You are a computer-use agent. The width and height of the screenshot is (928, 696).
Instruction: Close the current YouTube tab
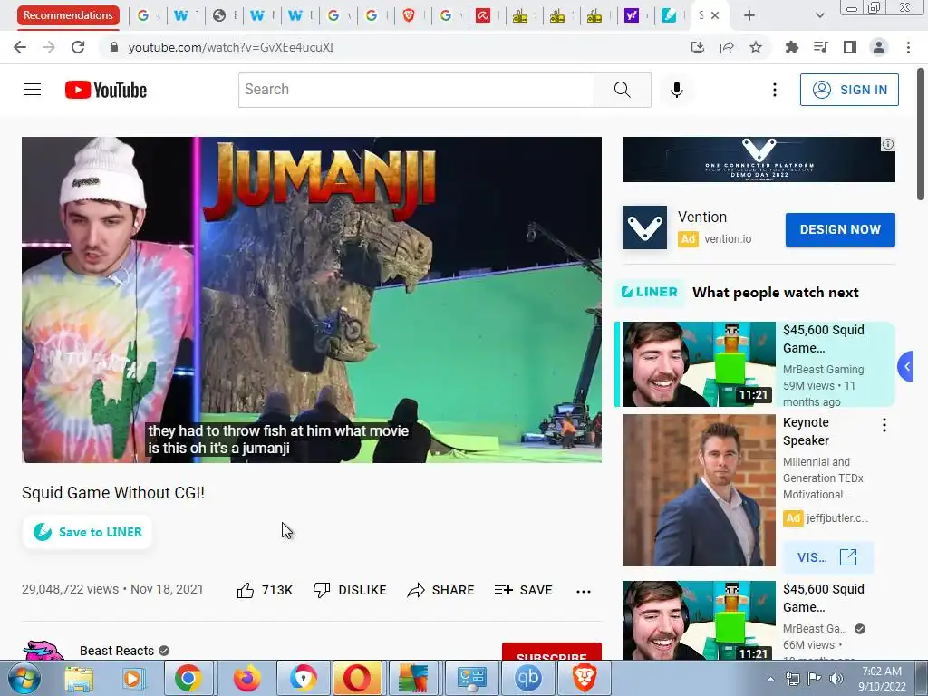[715, 15]
